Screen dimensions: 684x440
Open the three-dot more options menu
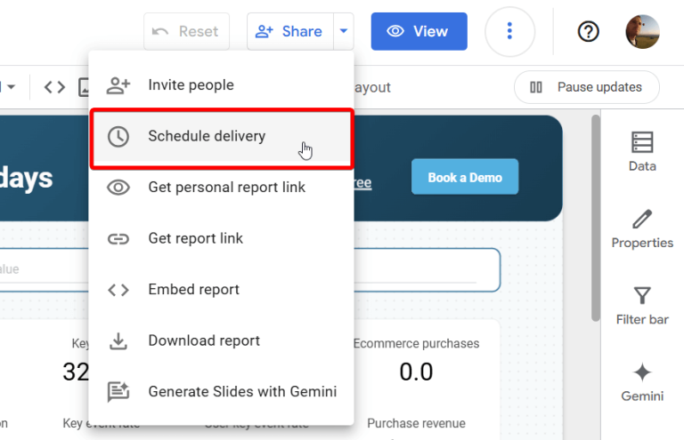[509, 31]
